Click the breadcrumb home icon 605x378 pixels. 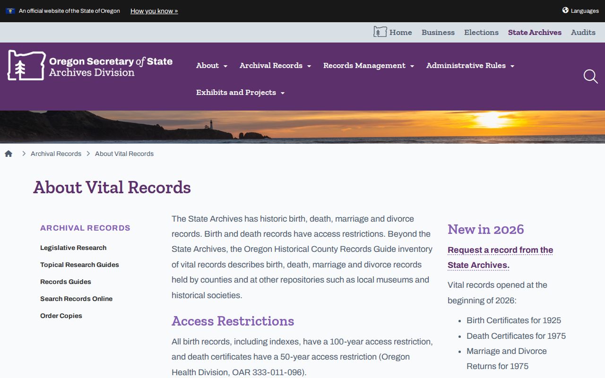pos(9,154)
